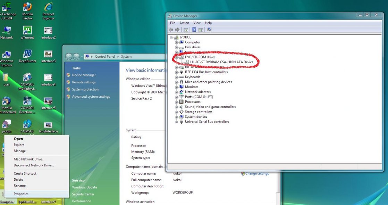The height and width of the screenshot is (205, 388).
Task: Expand the Processors node in device tree
Action: click(176, 102)
